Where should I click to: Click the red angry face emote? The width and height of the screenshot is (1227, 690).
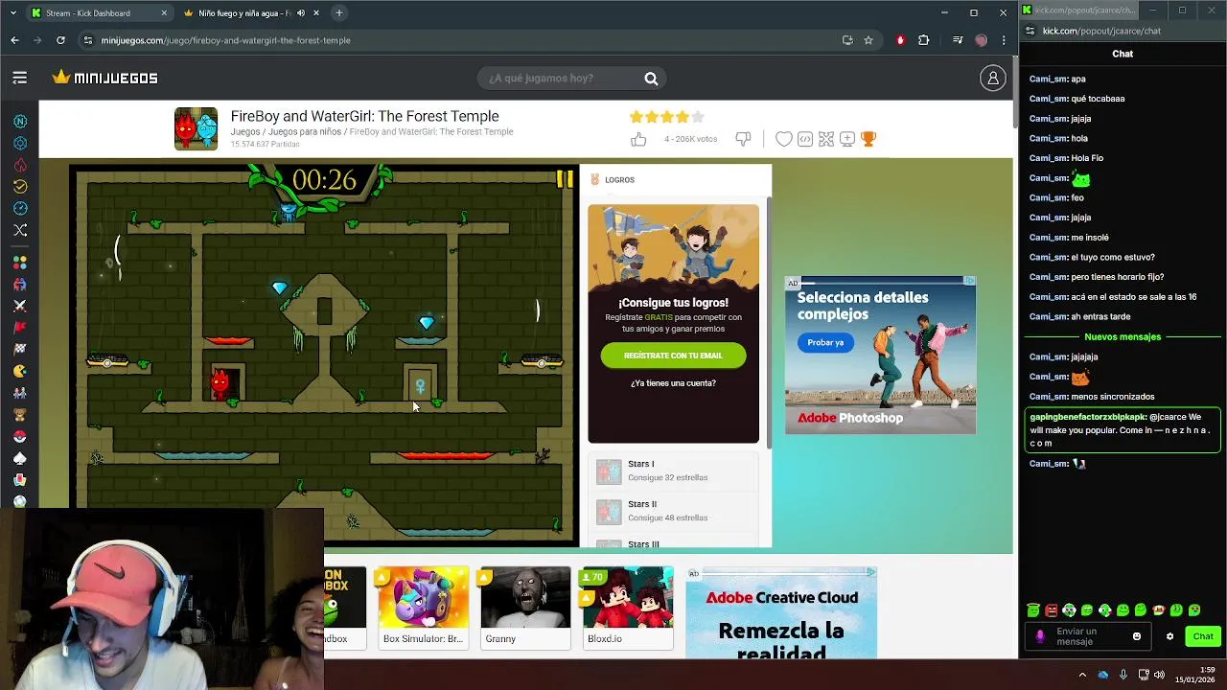coord(1051,610)
